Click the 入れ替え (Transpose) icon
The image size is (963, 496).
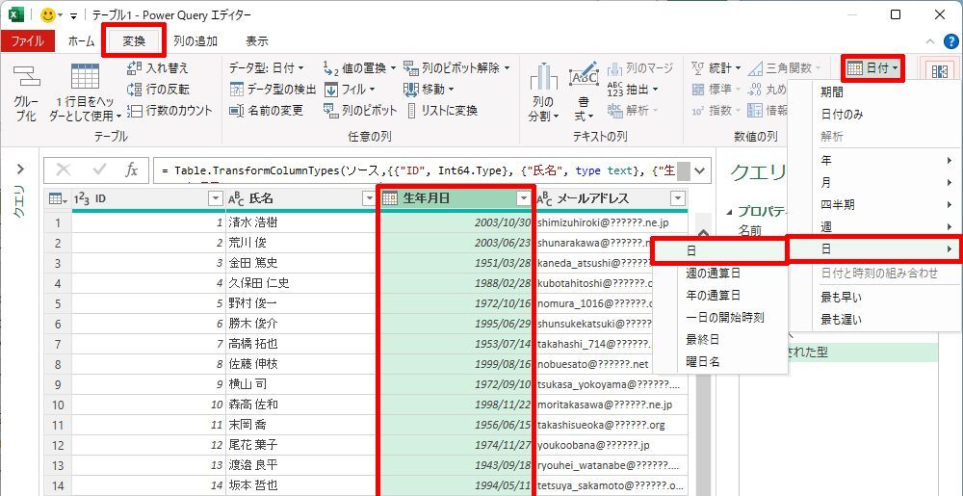click(x=135, y=68)
